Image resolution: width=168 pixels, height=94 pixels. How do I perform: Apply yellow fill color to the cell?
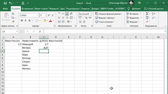(x=45, y=20)
